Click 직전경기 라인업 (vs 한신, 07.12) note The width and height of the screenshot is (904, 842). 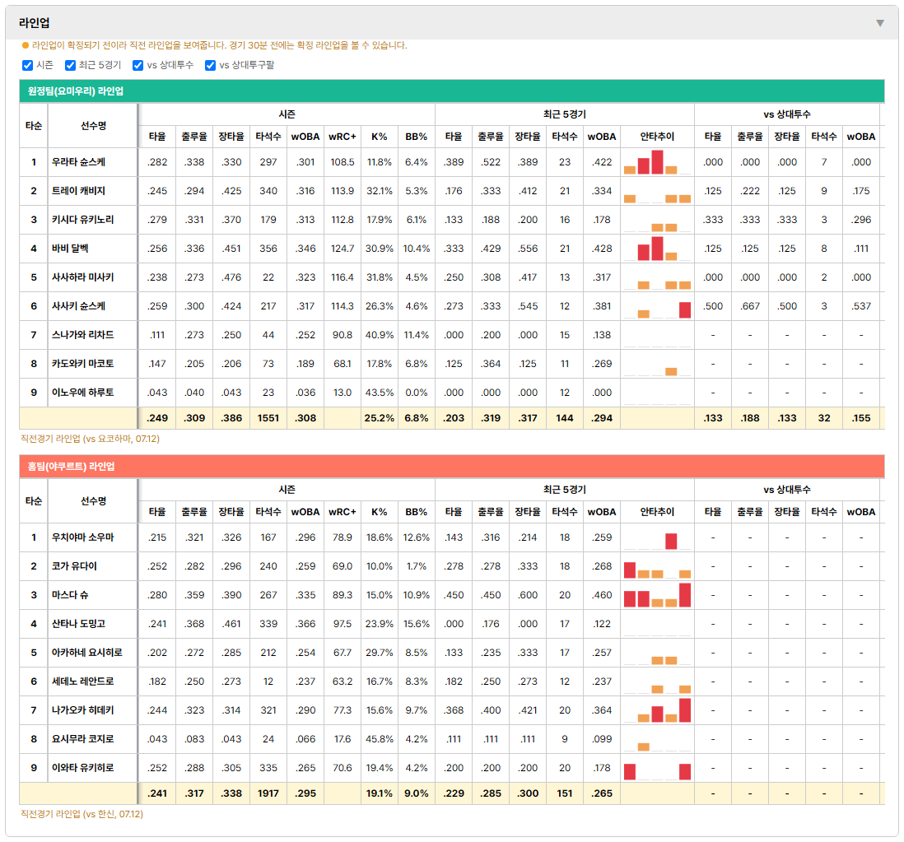click(82, 814)
